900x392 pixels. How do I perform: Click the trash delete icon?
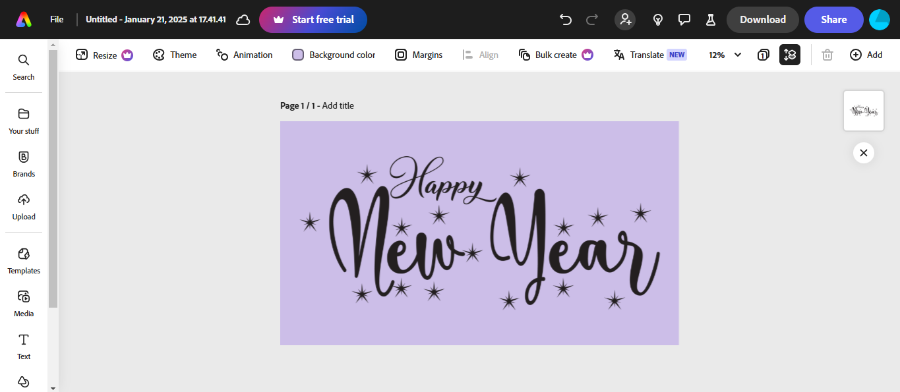(827, 55)
